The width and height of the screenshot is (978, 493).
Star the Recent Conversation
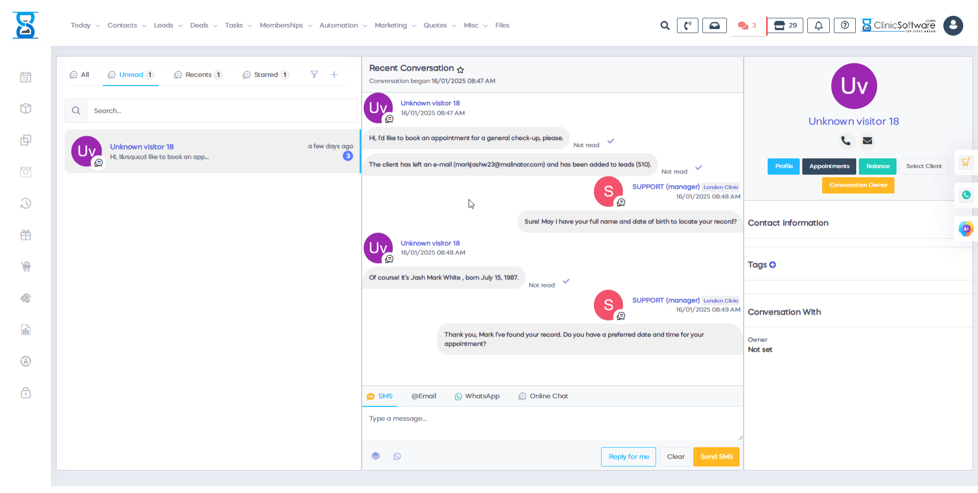click(460, 70)
